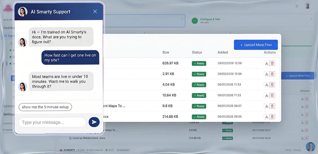318x154 pixels.
Task: Click the document icon beside Level up Metahumans
Action: click(70, 138)
